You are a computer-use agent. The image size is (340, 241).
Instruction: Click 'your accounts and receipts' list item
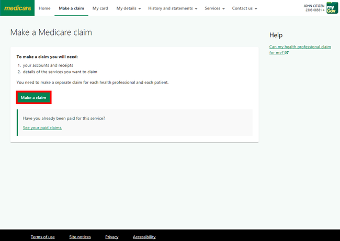point(48,65)
